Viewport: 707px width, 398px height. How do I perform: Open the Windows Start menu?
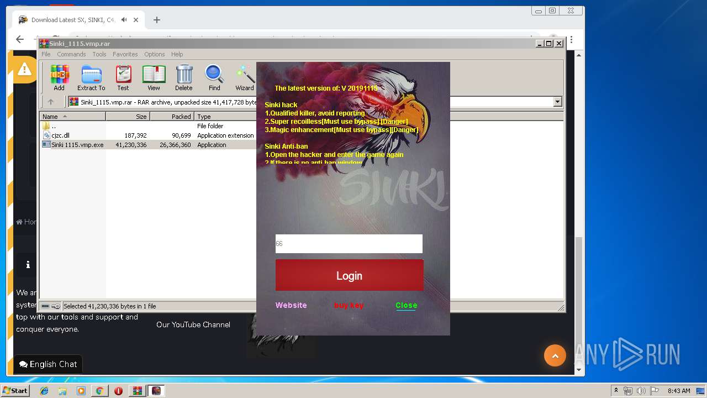15,391
